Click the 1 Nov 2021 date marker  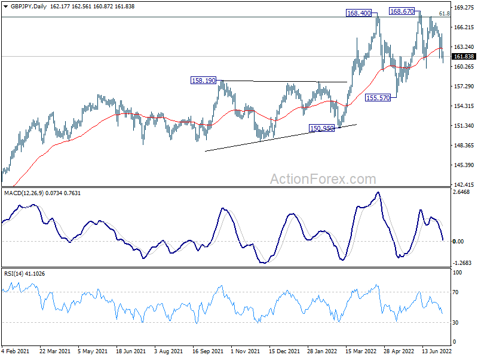[246, 351]
